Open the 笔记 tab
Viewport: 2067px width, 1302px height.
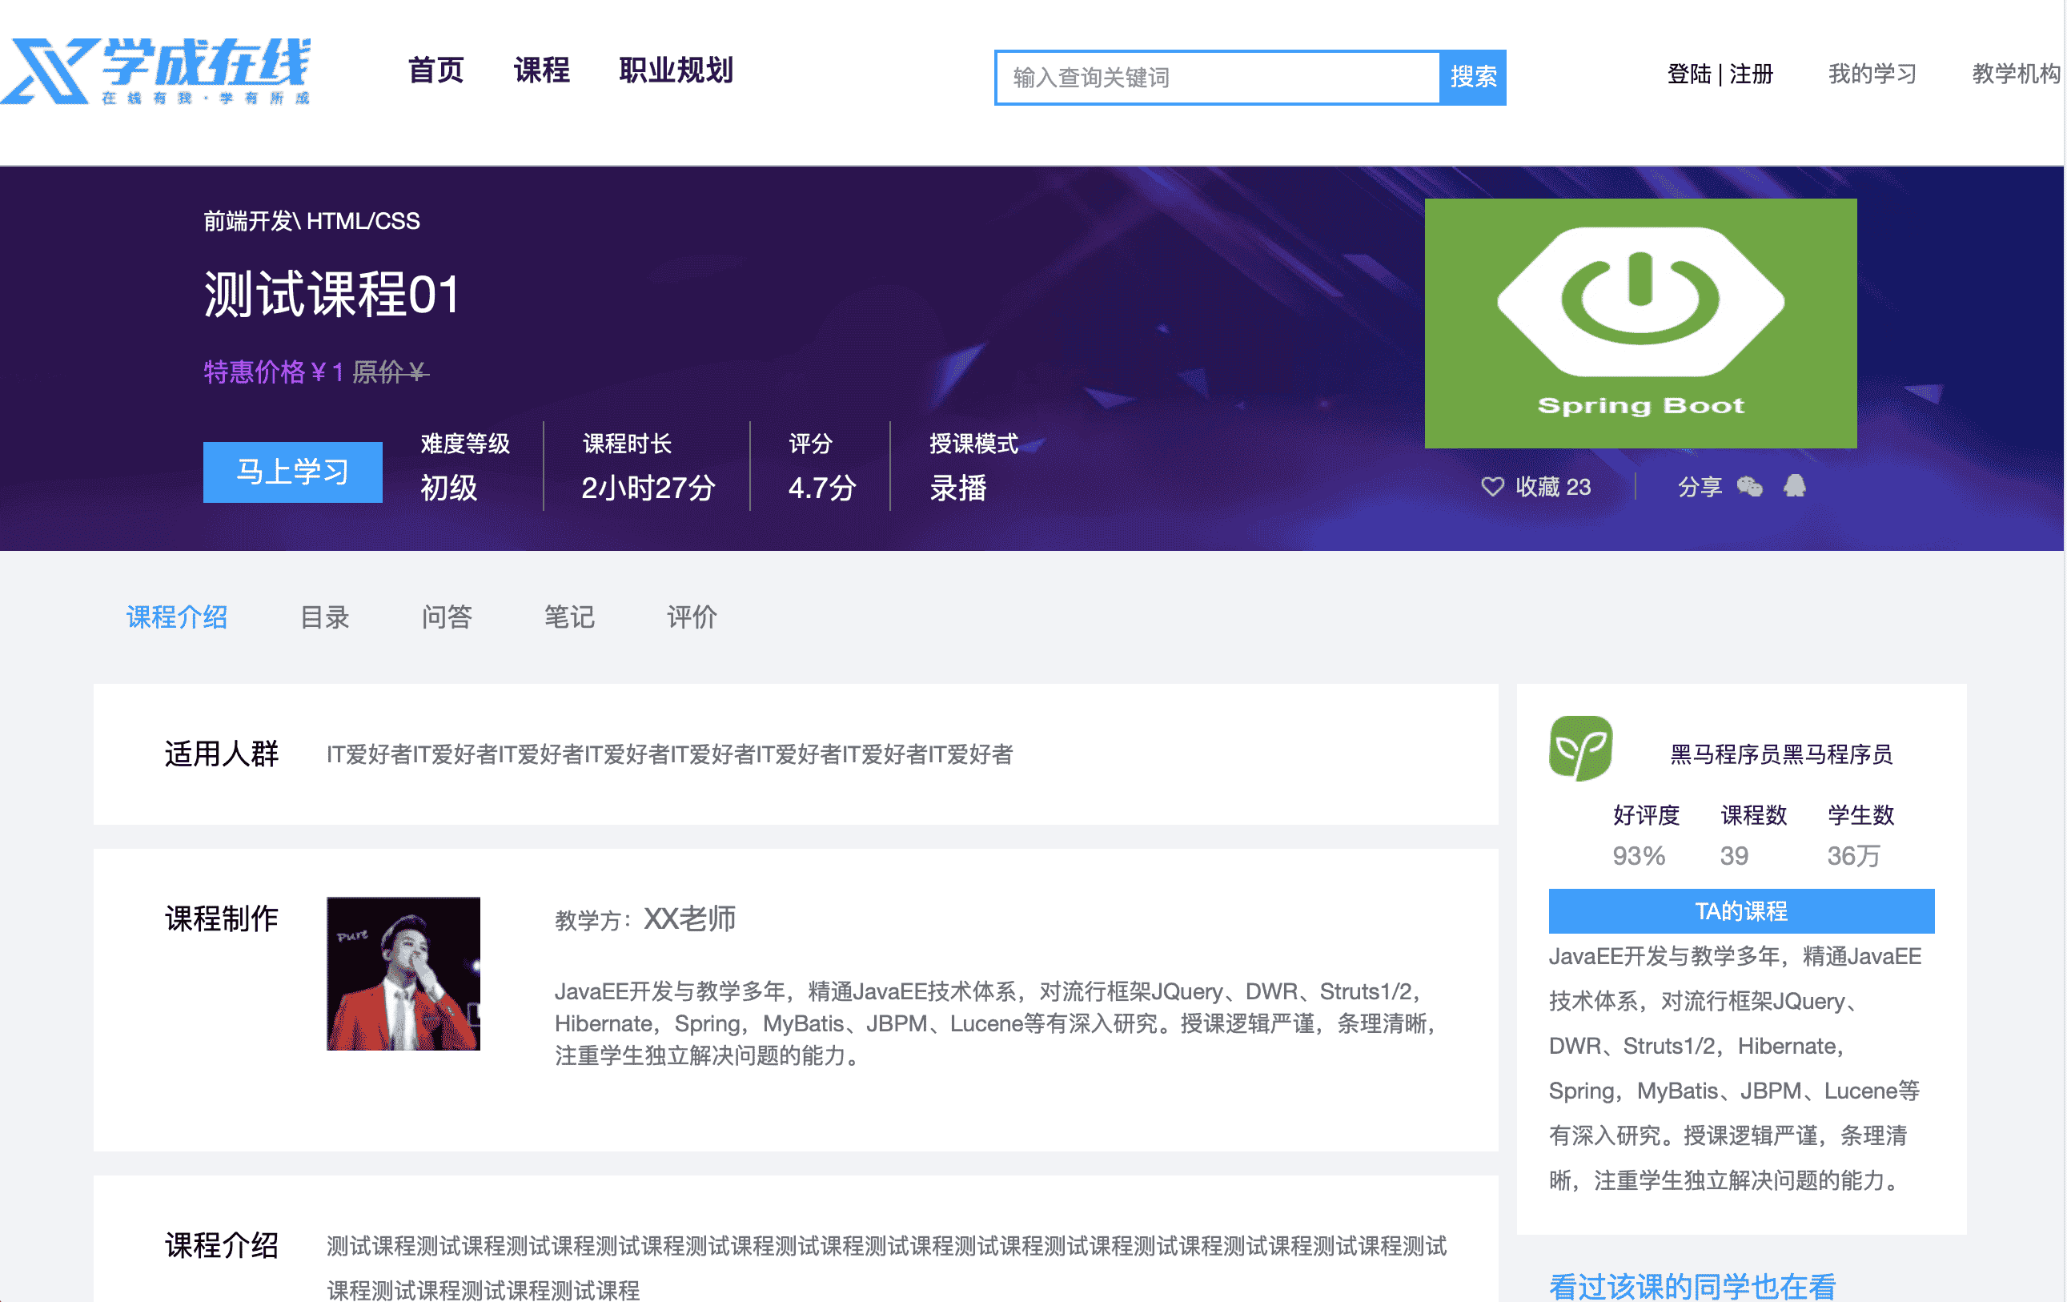[x=569, y=617]
